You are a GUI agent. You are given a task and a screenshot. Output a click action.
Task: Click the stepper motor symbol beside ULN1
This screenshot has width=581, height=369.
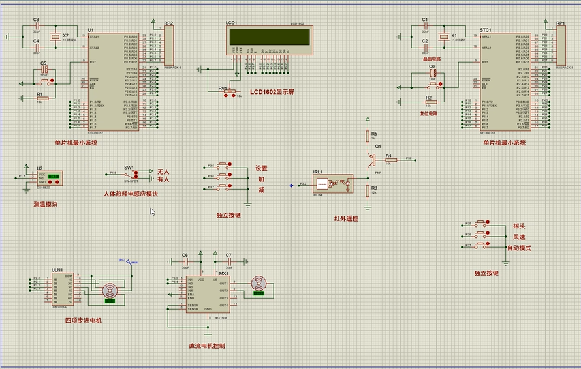110,290
